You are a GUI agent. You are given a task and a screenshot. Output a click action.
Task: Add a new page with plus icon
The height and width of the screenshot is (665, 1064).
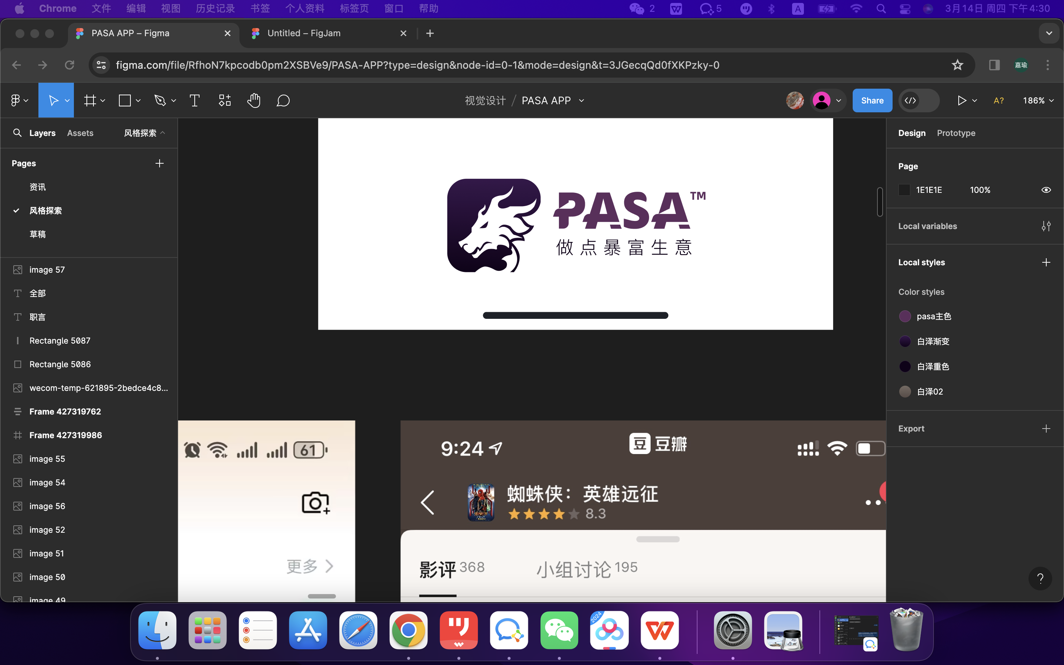(x=160, y=163)
